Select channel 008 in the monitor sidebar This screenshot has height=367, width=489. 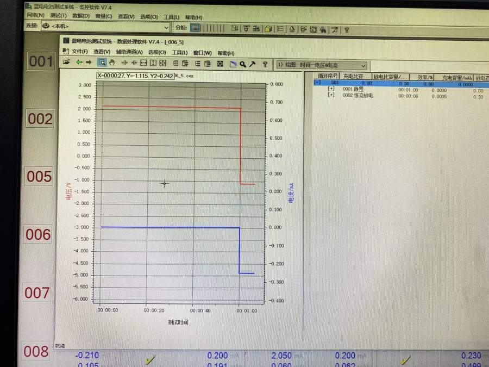[x=36, y=351]
